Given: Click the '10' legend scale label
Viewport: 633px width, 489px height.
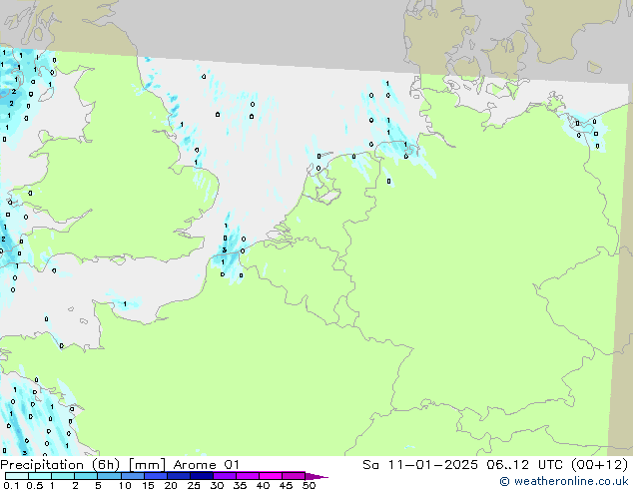Looking at the screenshot, I should (x=125, y=485).
